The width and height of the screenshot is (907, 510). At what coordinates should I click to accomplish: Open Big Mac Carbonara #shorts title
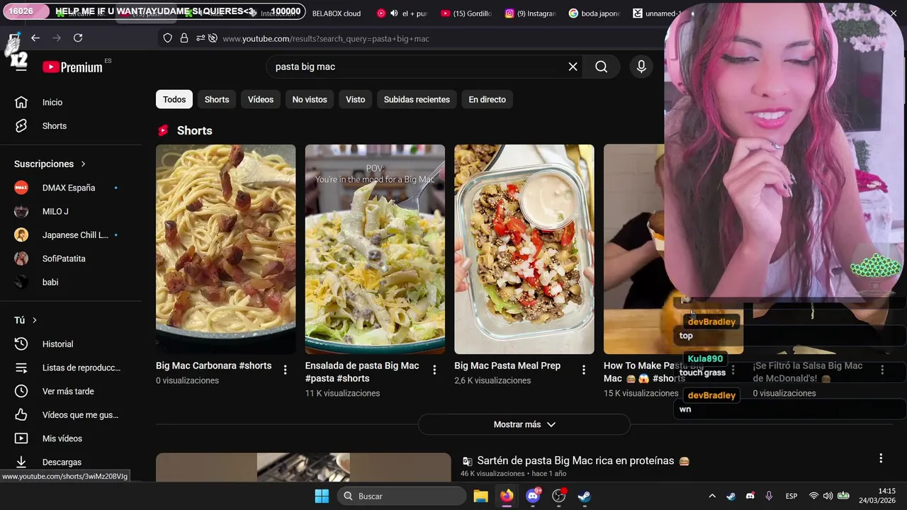click(214, 366)
